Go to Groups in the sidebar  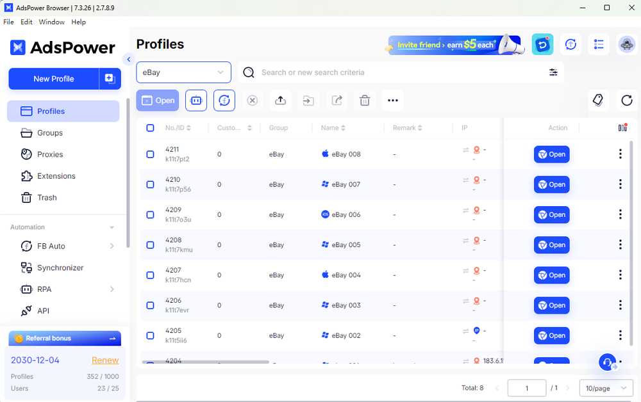click(x=63, y=133)
